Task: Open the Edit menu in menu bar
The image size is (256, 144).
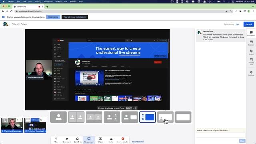Action: (x=24, y=2)
